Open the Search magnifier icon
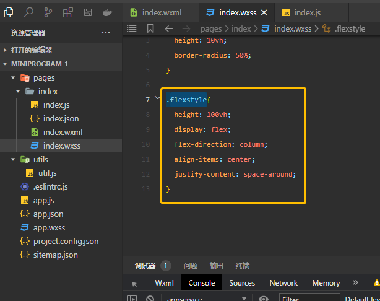Viewport: 380px width, 301px height. [28, 12]
